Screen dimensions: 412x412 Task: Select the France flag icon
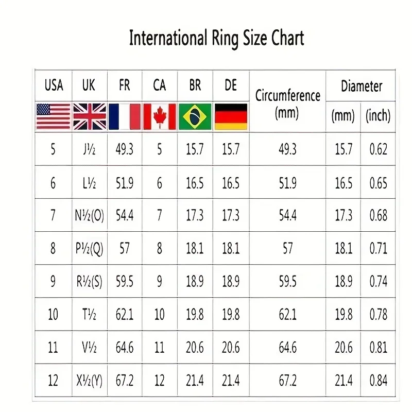125,116
